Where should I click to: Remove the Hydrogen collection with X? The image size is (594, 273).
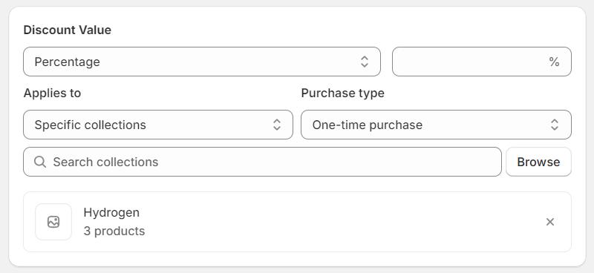point(550,222)
